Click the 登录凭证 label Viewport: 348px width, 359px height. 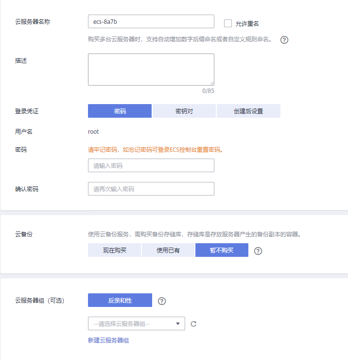(27, 111)
